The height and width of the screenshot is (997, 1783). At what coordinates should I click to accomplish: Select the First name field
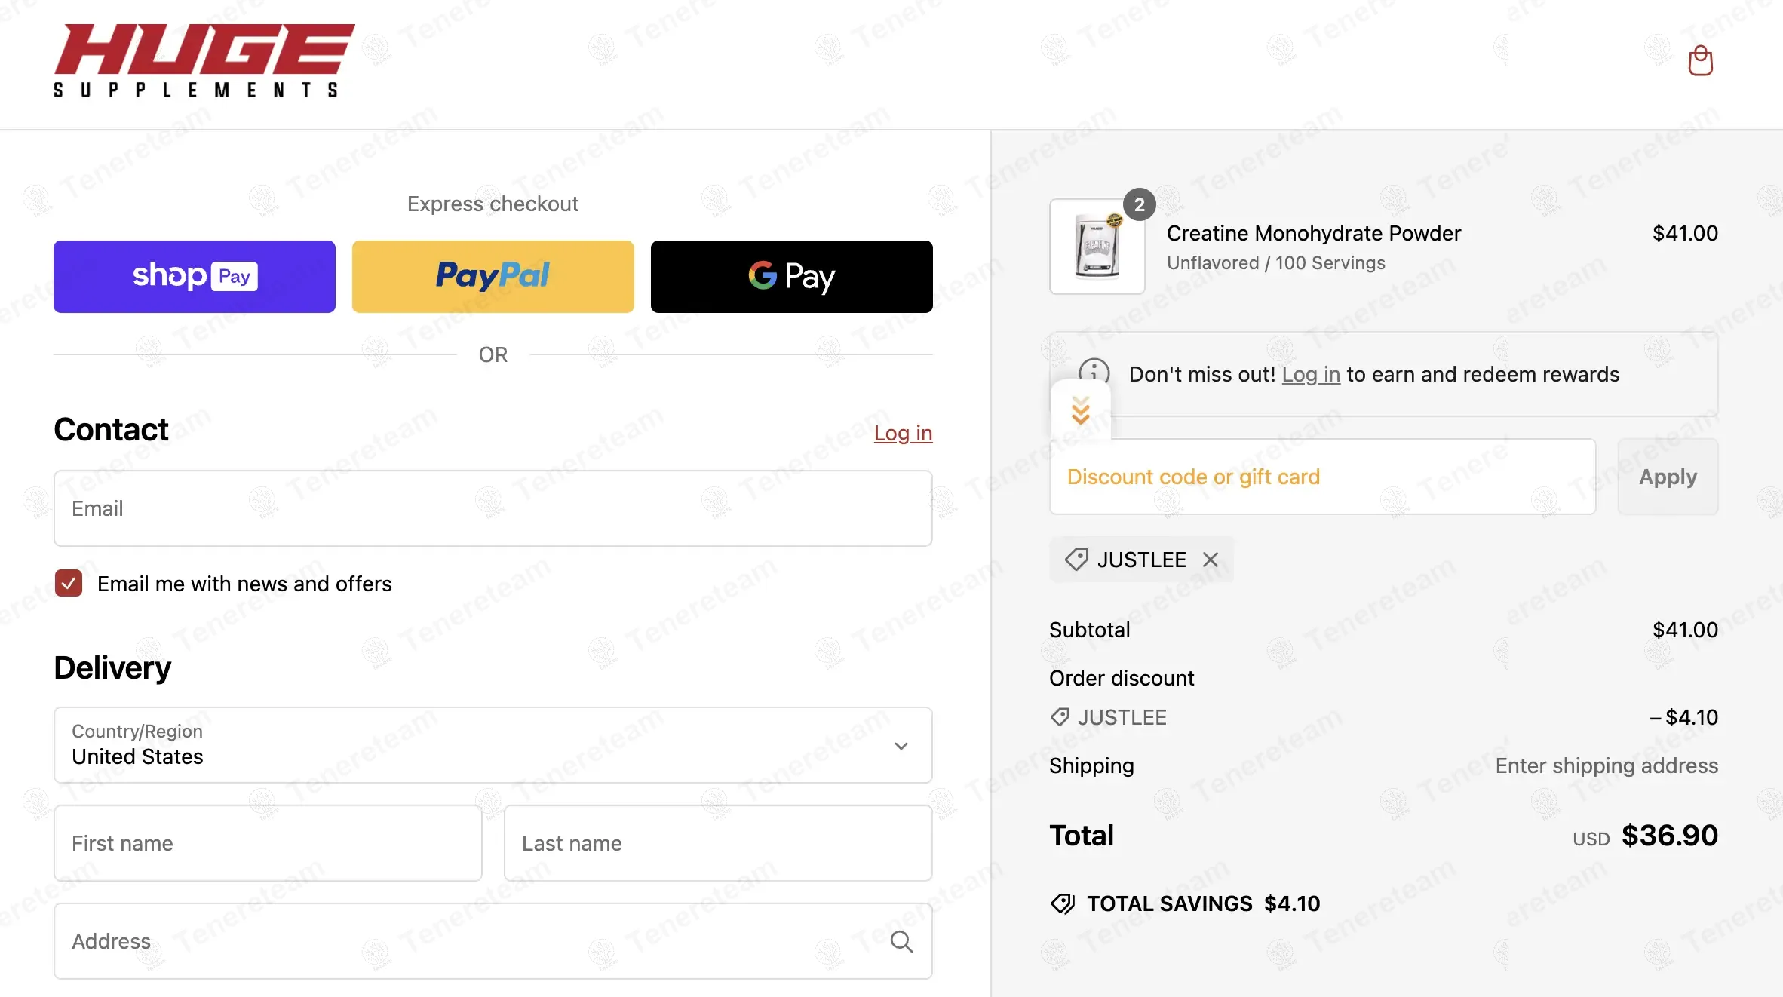pos(268,843)
